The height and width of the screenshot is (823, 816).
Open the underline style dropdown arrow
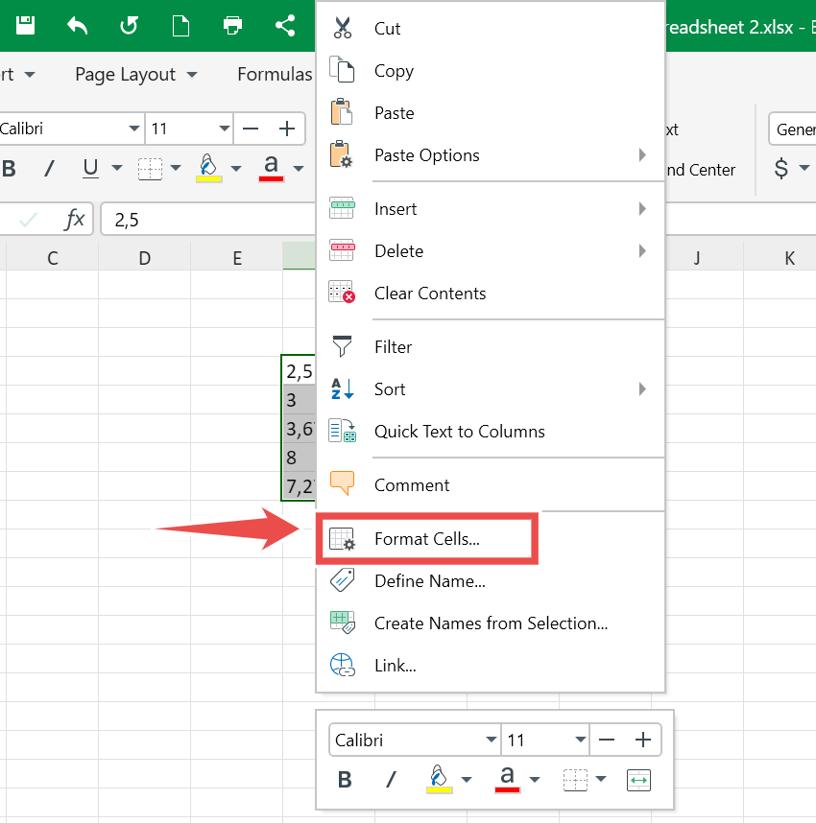coord(117,169)
